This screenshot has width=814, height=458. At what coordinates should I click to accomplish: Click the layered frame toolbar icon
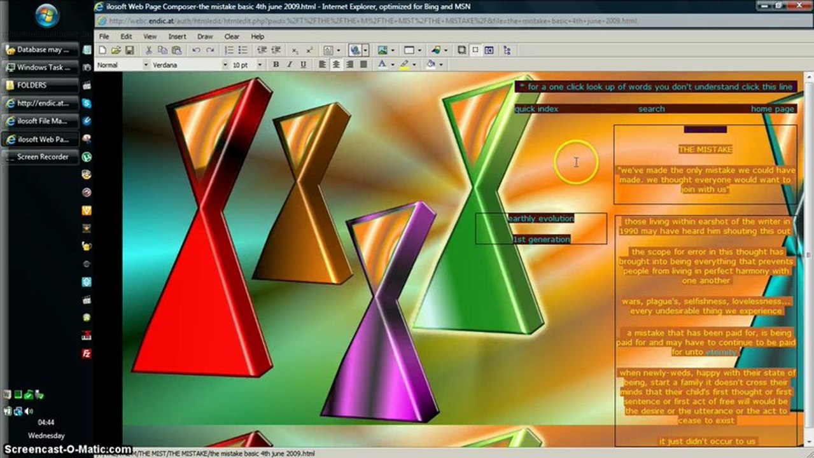click(x=462, y=50)
